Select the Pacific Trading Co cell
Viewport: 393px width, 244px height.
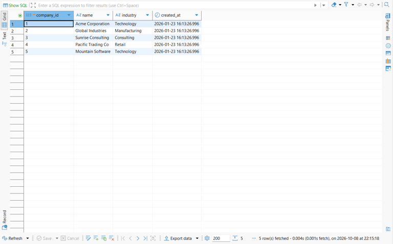click(93, 44)
